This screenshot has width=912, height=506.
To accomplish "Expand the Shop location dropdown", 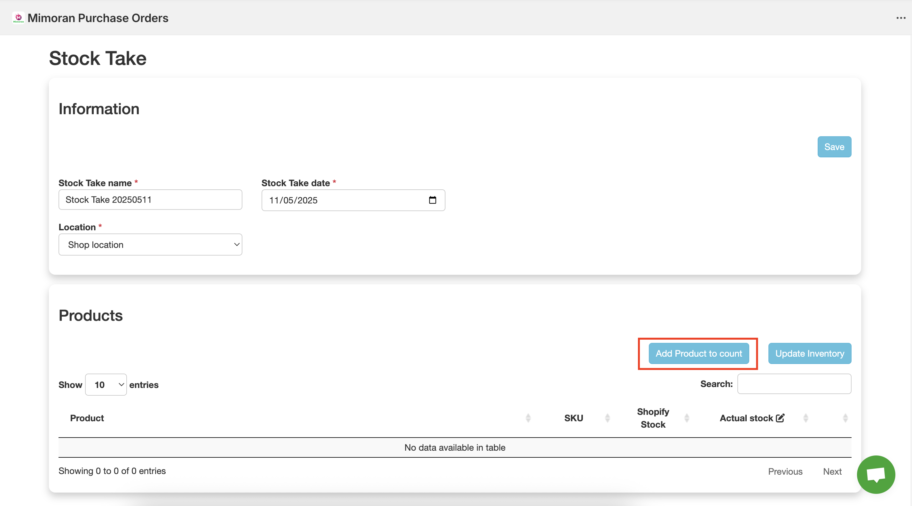I will pyautogui.click(x=150, y=245).
